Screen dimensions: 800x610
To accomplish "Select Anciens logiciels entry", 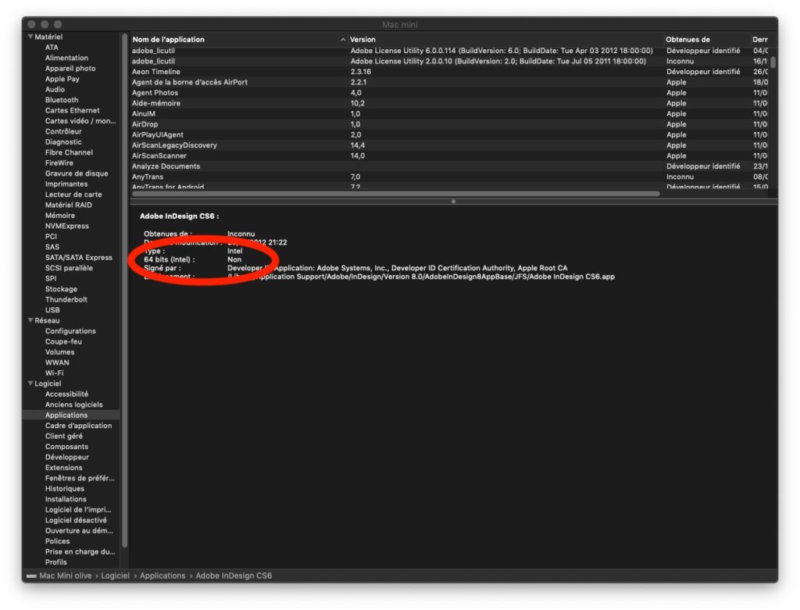I will (x=74, y=405).
